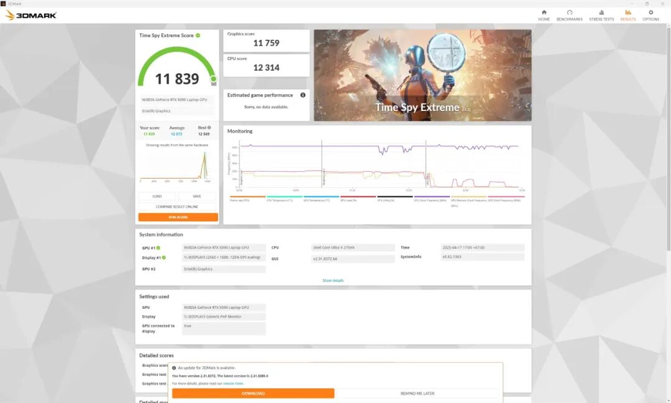The image size is (671, 403).
Task: Switch to the Results tab
Action: pyautogui.click(x=628, y=15)
